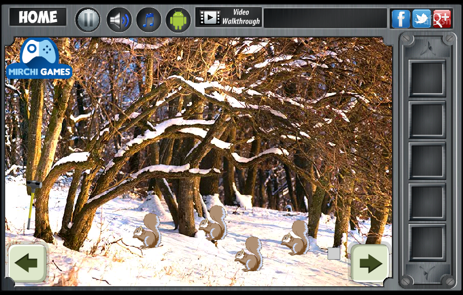Open the Video Walkthrough
The width and height of the screenshot is (463, 295).
229,17
